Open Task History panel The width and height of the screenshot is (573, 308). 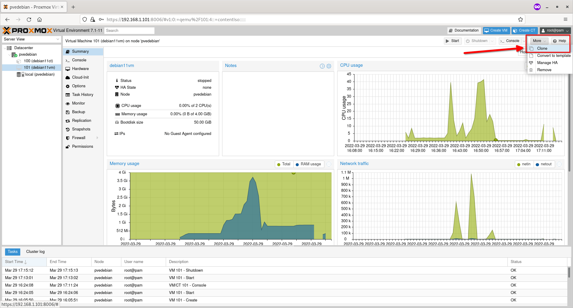(x=83, y=95)
